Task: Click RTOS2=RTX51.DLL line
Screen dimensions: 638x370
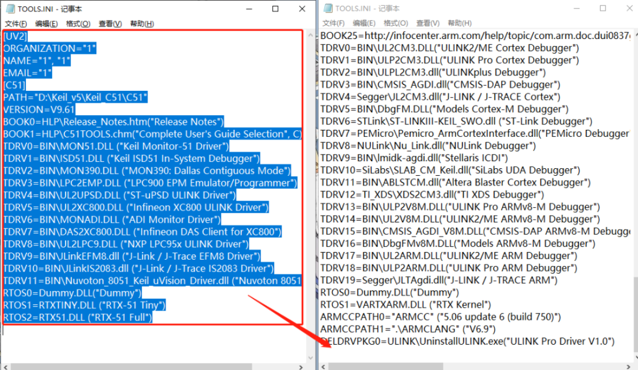Action: 78,317
